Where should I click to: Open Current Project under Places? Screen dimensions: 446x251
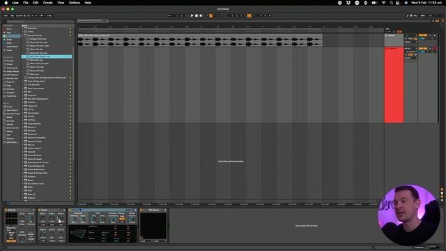[x=13, y=114]
